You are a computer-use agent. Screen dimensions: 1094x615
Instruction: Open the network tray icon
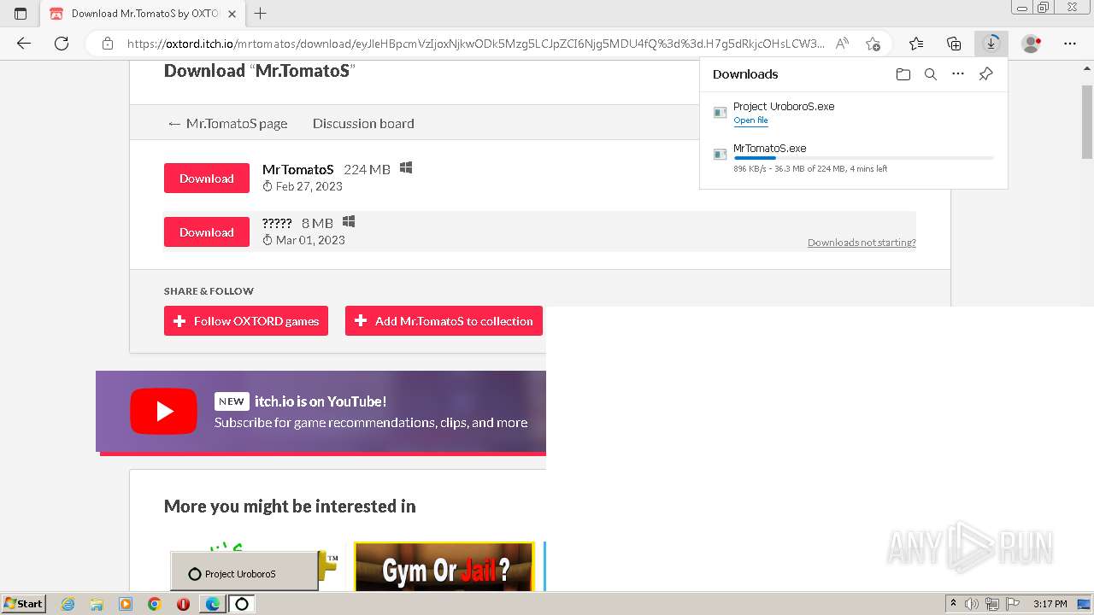pos(992,604)
